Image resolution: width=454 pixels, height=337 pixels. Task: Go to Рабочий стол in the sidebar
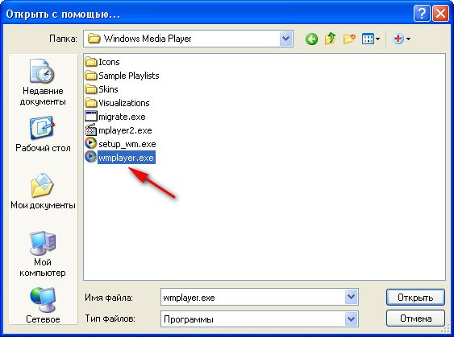click(43, 134)
